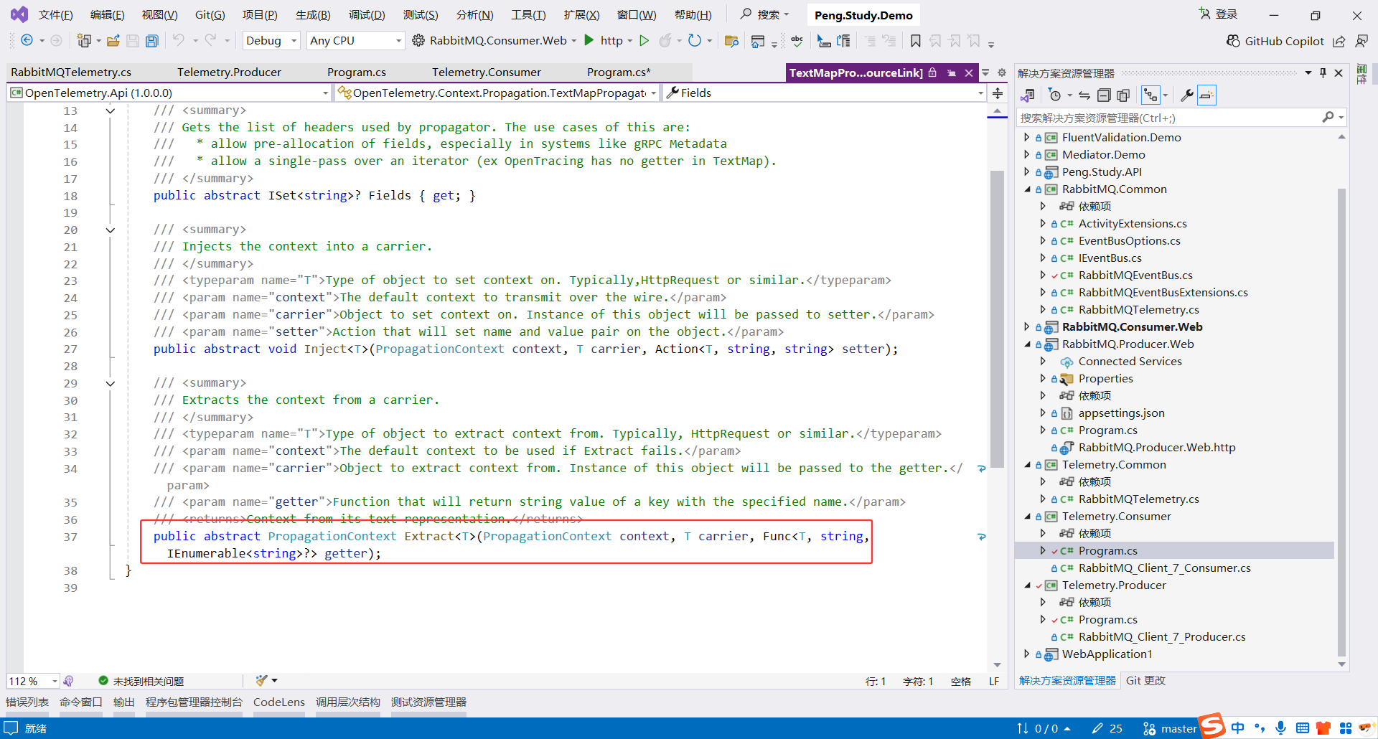This screenshot has height=739, width=1378.
Task: Select appsettings.json in Solution Explorer
Action: [x=1121, y=413]
